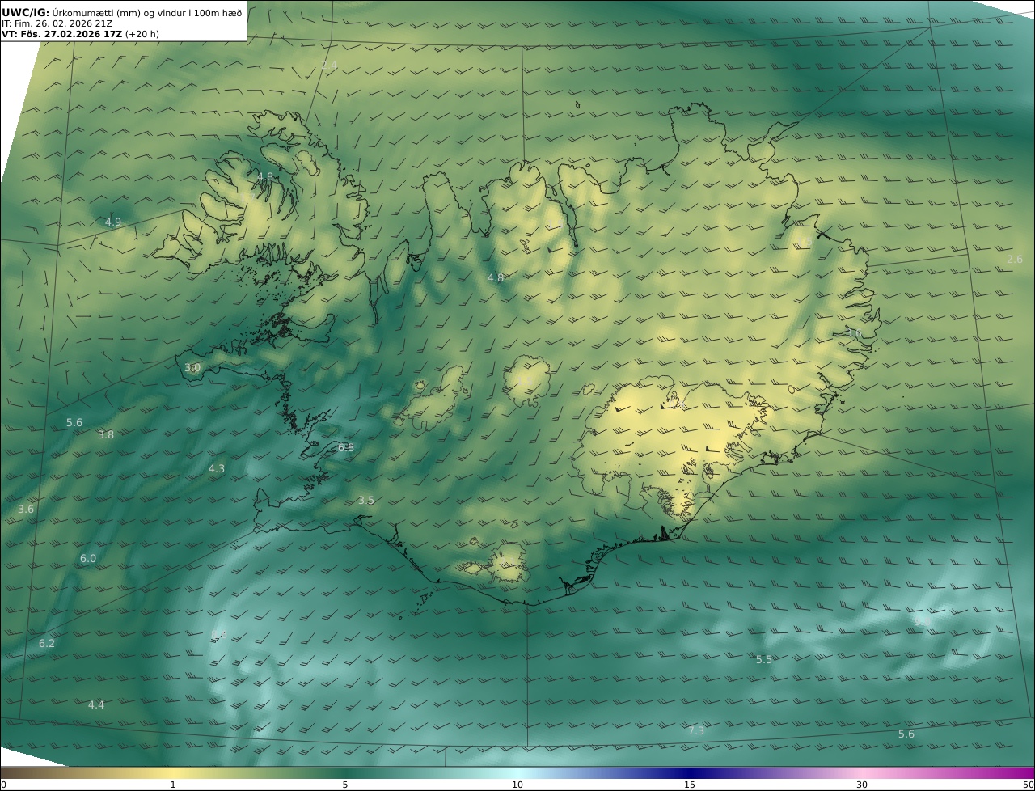Click the colorbar tick label "10"
1035x791 pixels.
517,785
